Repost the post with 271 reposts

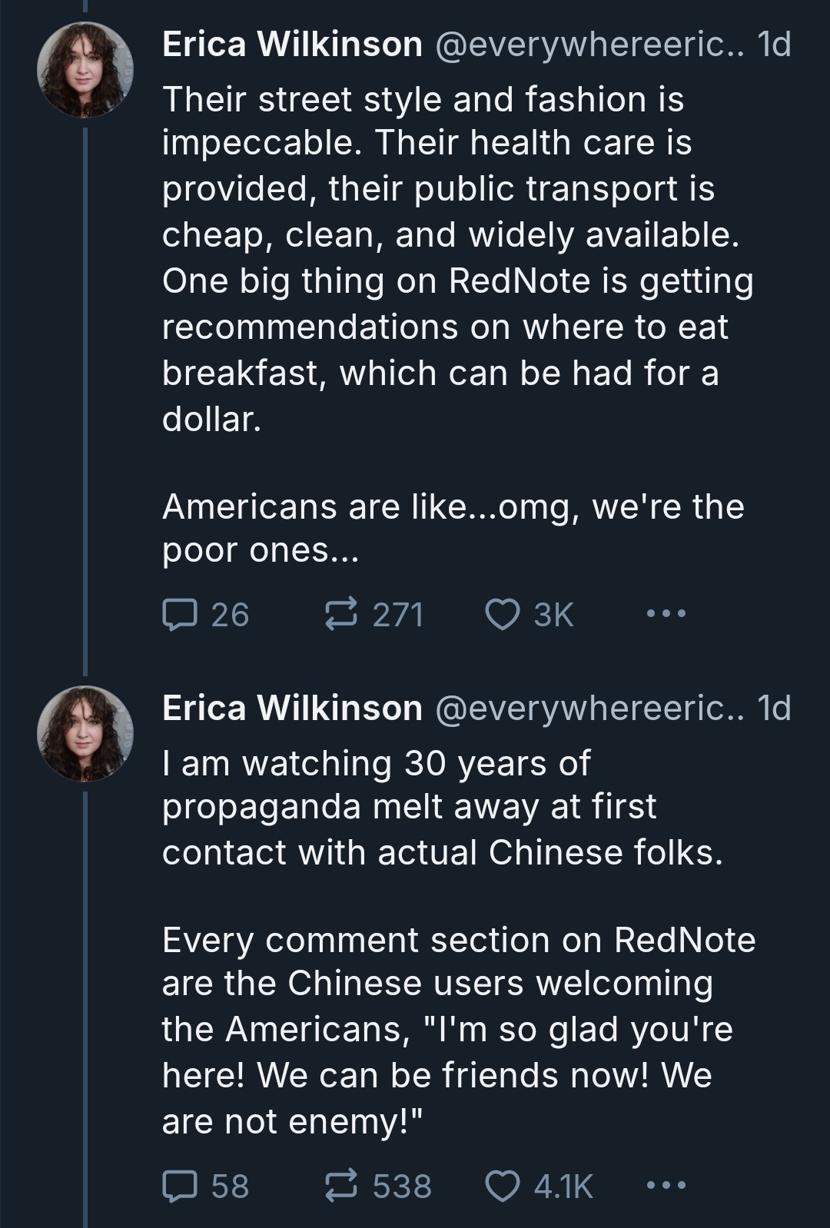(x=340, y=615)
